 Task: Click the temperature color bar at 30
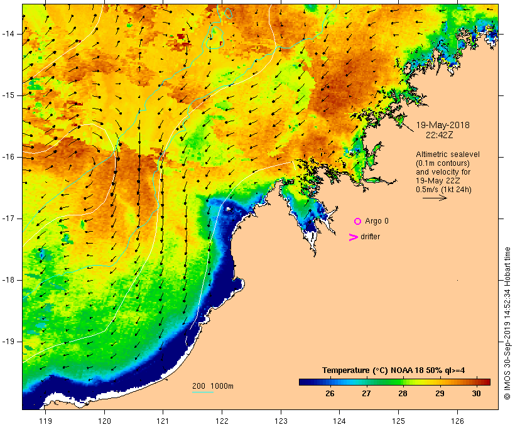[x=476, y=382]
